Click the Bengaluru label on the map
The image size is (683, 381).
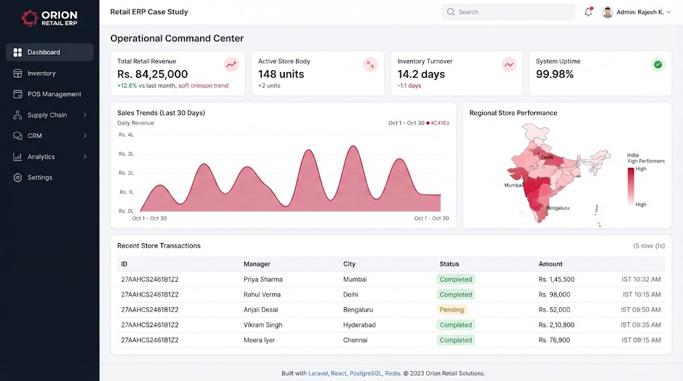coord(558,208)
